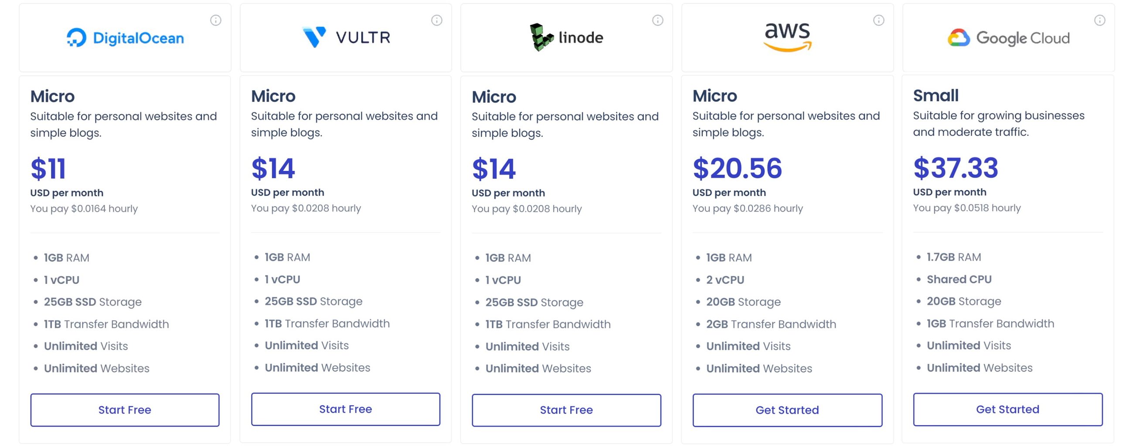Viewport: 1133px width, 447px height.
Task: Click the Google Cloud card info icon
Action: coord(1099,20)
